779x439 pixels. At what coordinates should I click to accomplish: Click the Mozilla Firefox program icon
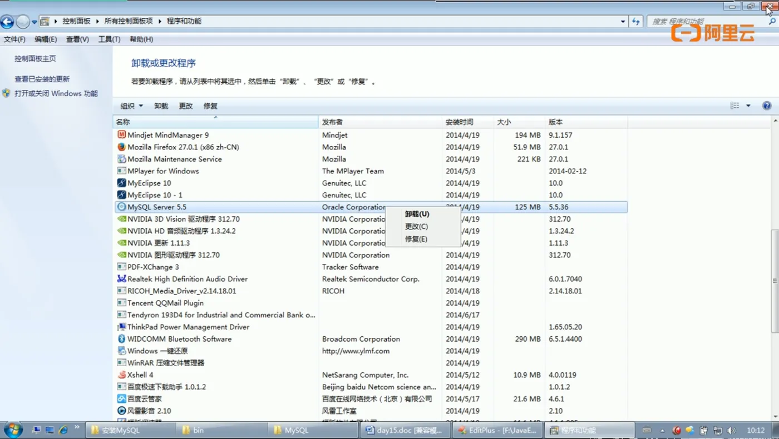pyautogui.click(x=121, y=147)
